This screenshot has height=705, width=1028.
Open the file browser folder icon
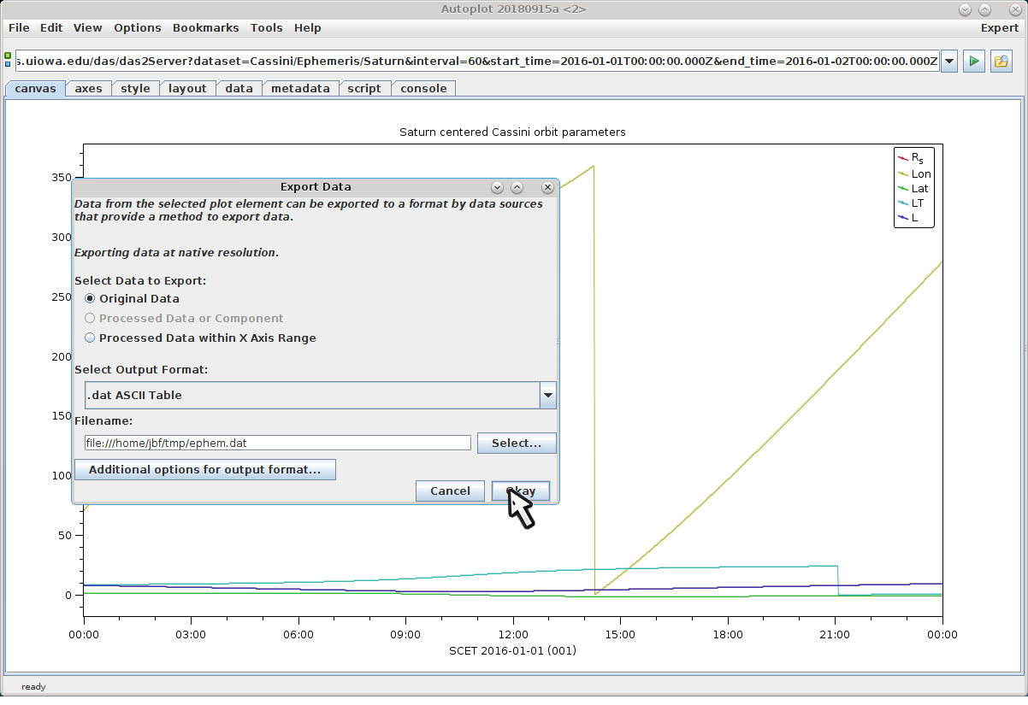(1001, 62)
